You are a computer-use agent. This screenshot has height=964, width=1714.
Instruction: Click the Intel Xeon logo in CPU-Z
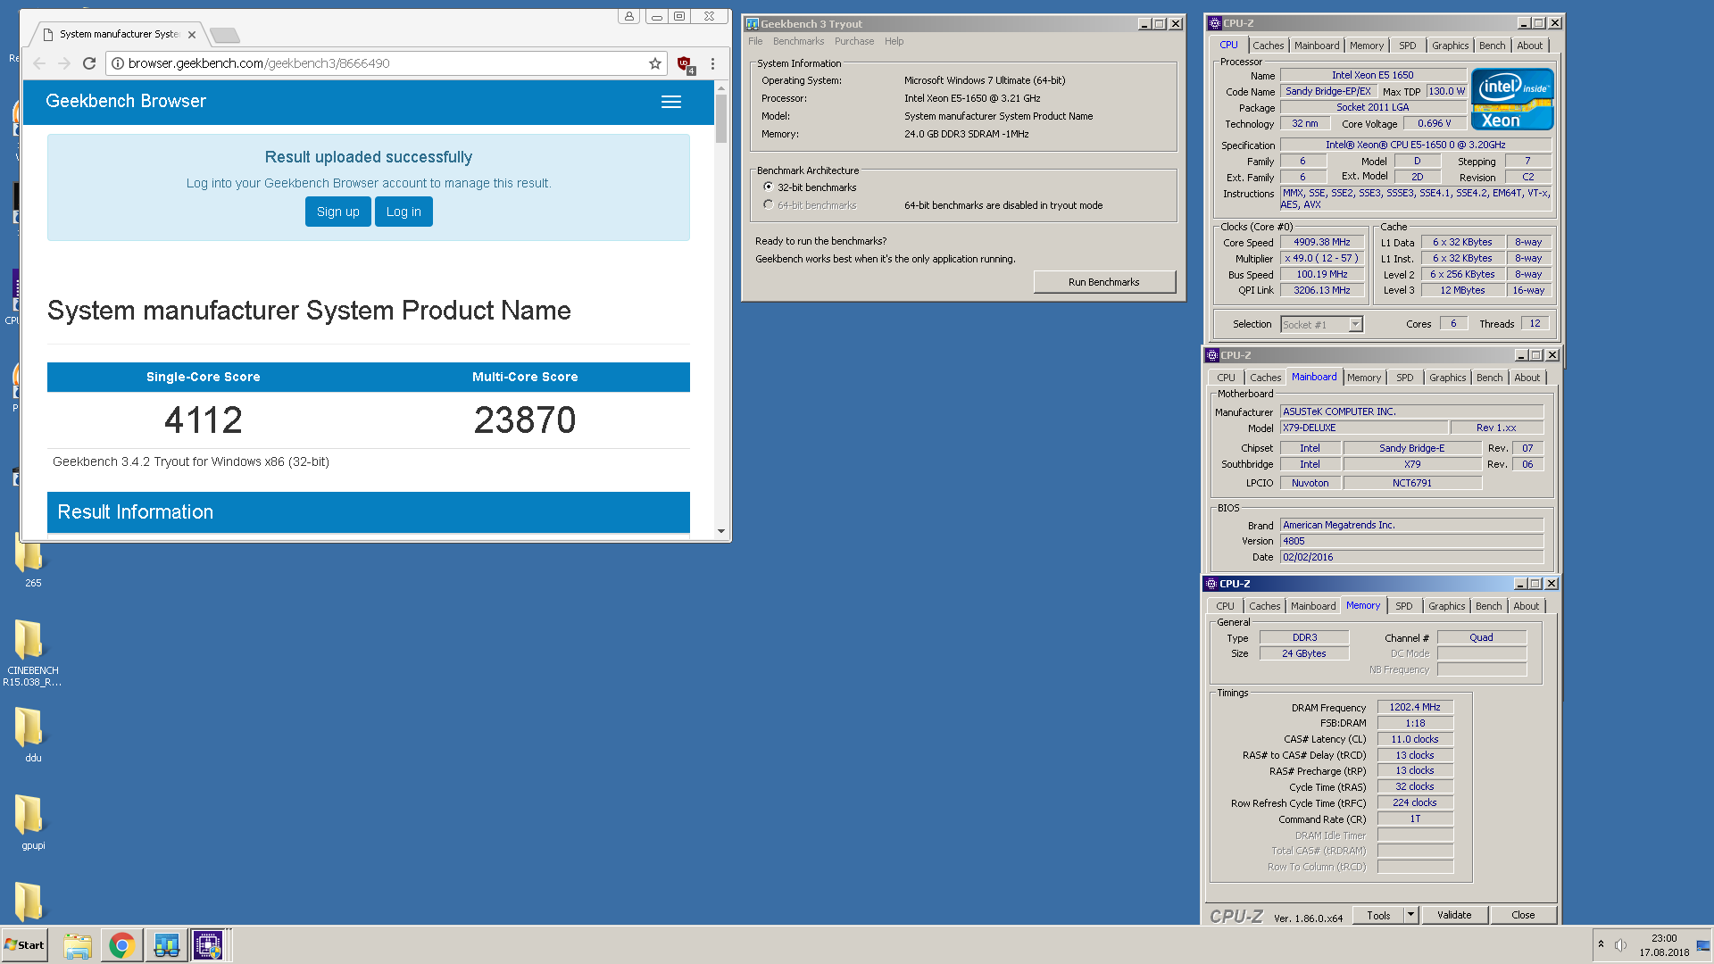point(1512,99)
